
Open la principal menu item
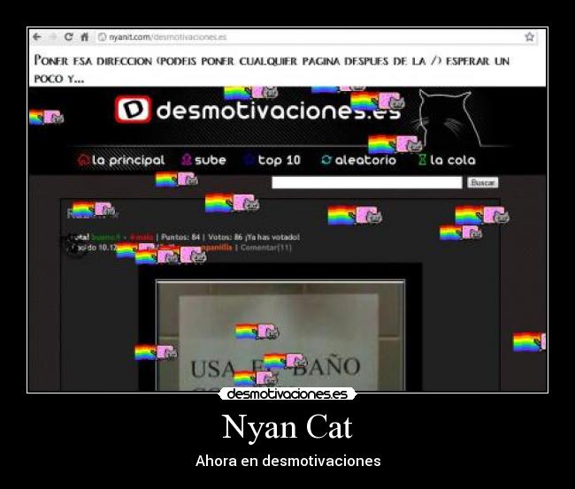coord(128,160)
